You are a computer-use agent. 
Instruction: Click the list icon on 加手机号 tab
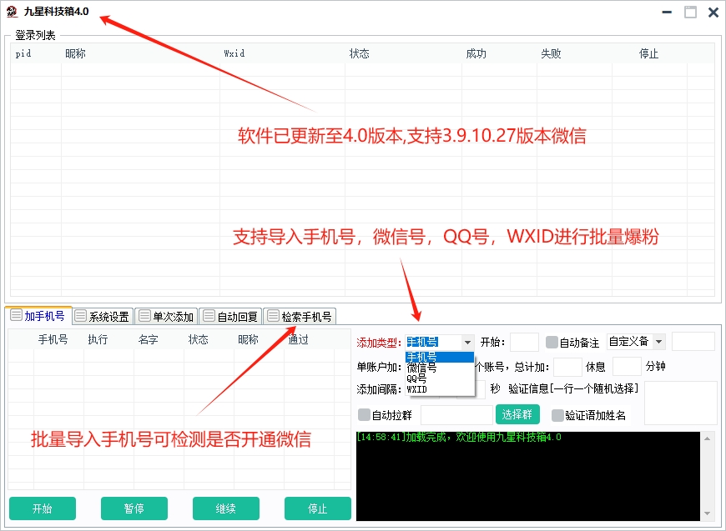16,315
